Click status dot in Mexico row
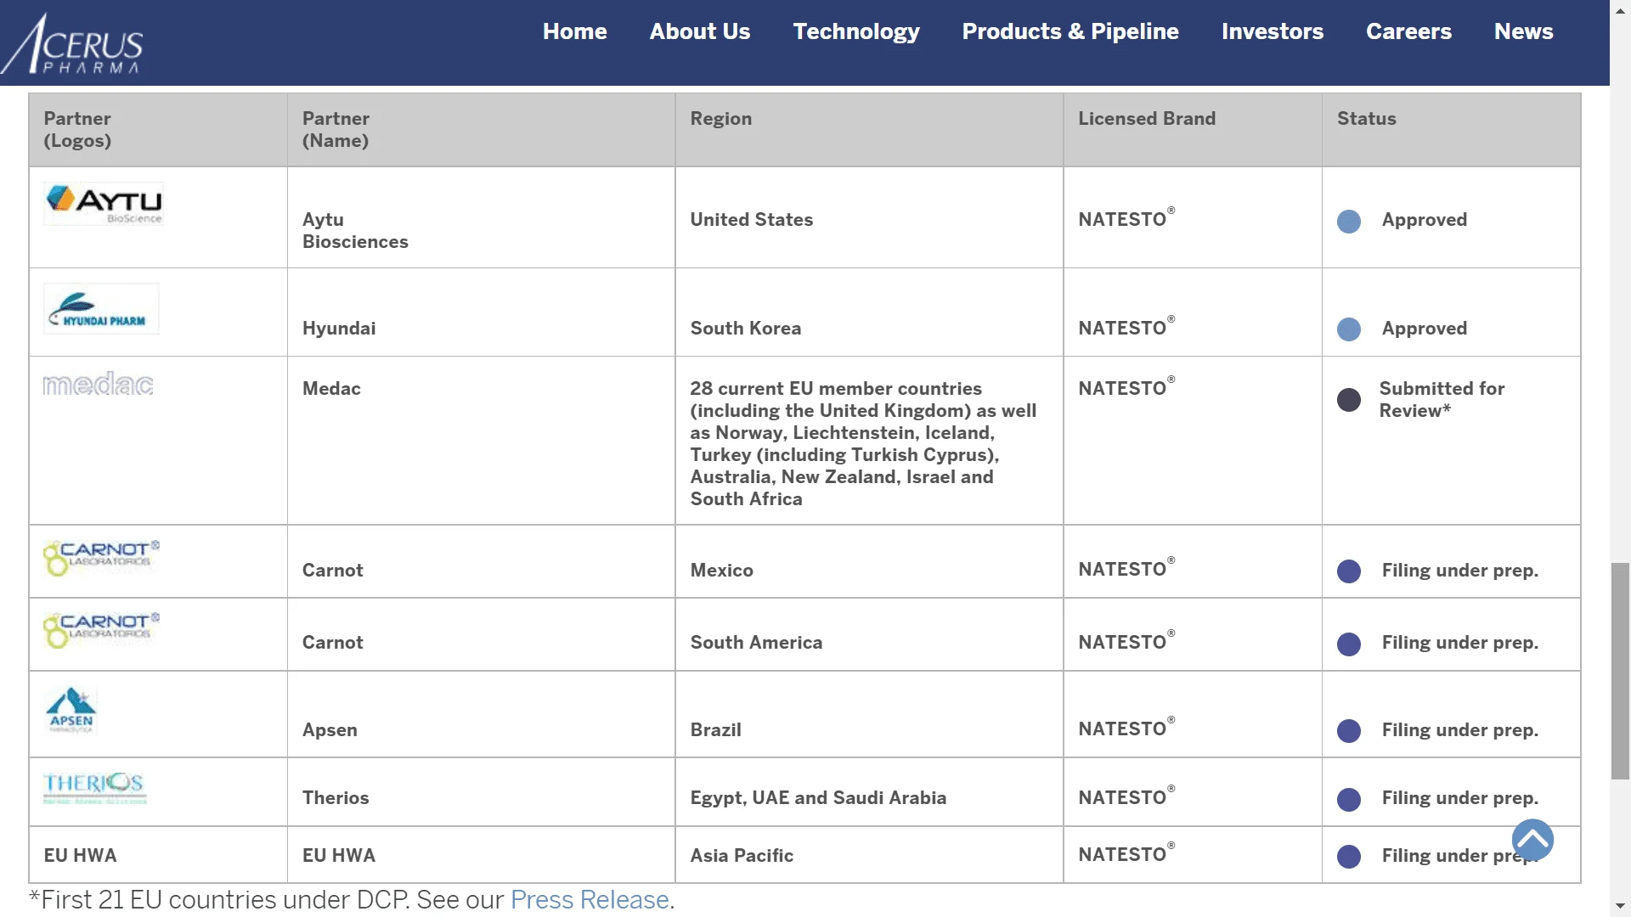Image resolution: width=1631 pixels, height=917 pixels. 1349,571
